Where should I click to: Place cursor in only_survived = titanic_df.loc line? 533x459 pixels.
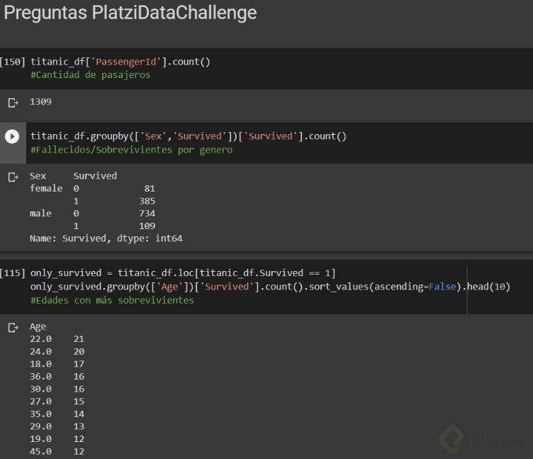pos(183,273)
